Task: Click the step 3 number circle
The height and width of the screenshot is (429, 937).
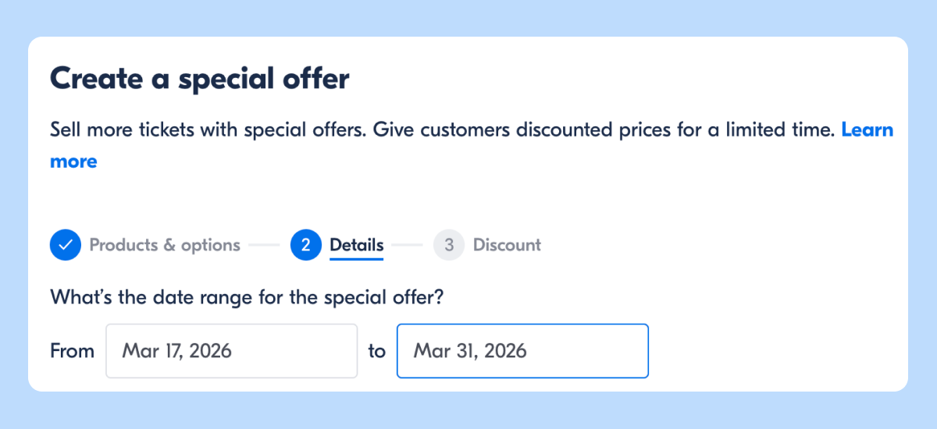Action: coord(449,245)
